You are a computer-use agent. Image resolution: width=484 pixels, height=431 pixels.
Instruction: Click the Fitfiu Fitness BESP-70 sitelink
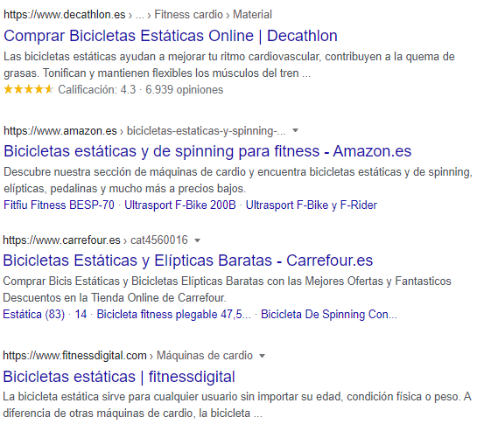click(x=59, y=205)
